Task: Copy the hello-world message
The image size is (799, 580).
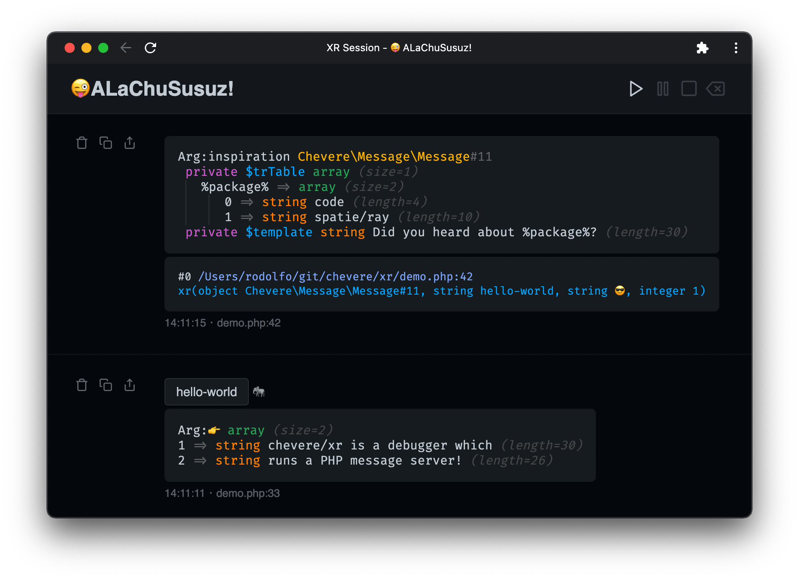Action: pos(106,385)
